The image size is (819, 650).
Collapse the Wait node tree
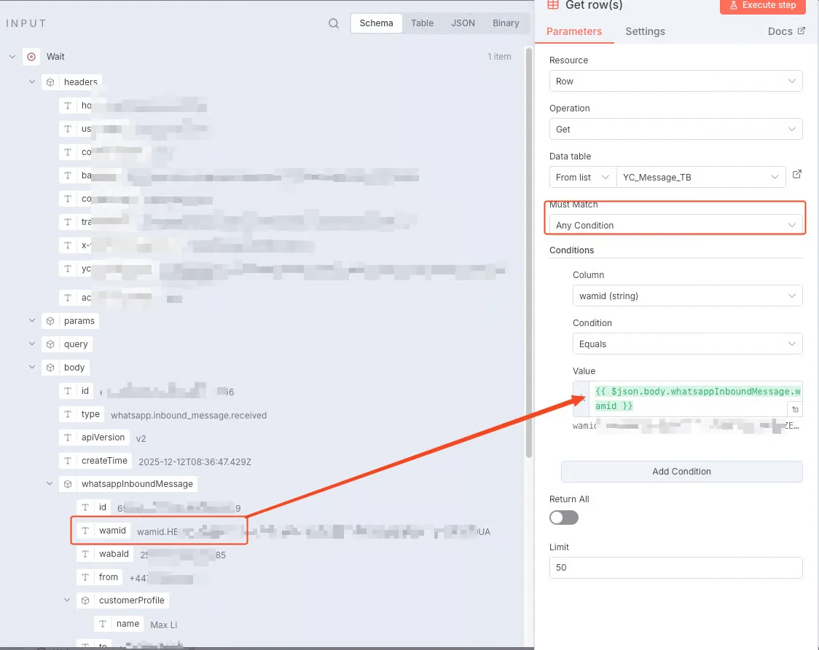click(x=12, y=56)
